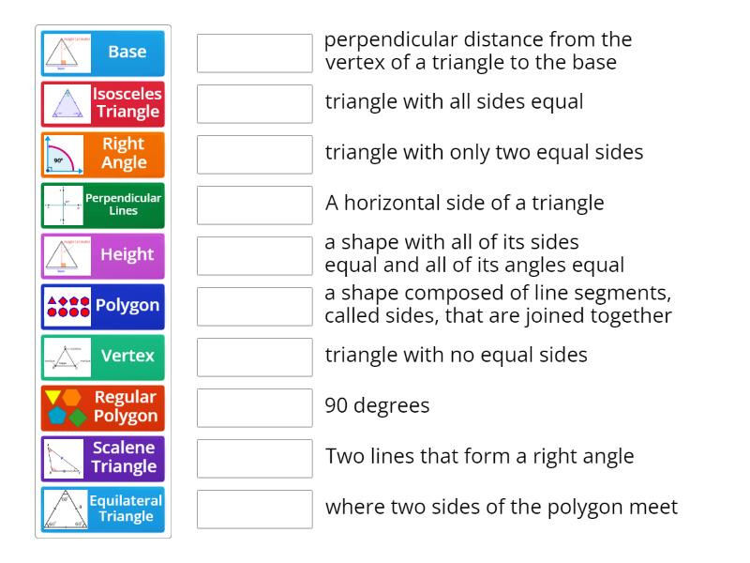Click the top answer box for perpendicular distance definition
The image size is (750, 563).
click(x=254, y=53)
